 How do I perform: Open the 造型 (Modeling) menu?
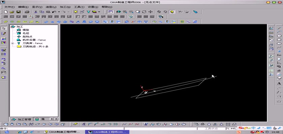point(51,7)
